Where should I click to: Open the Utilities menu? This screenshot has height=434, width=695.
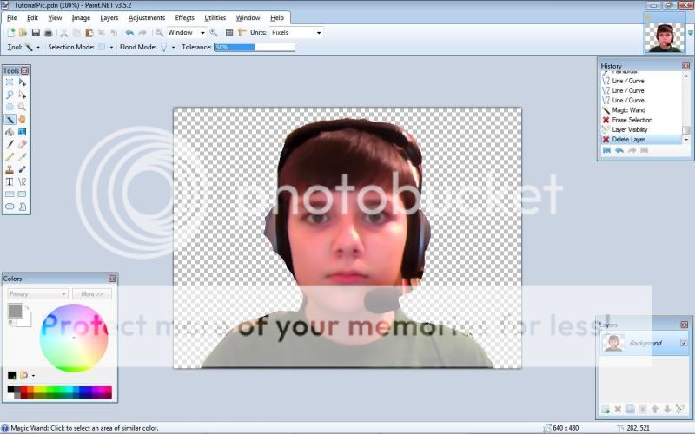215,17
